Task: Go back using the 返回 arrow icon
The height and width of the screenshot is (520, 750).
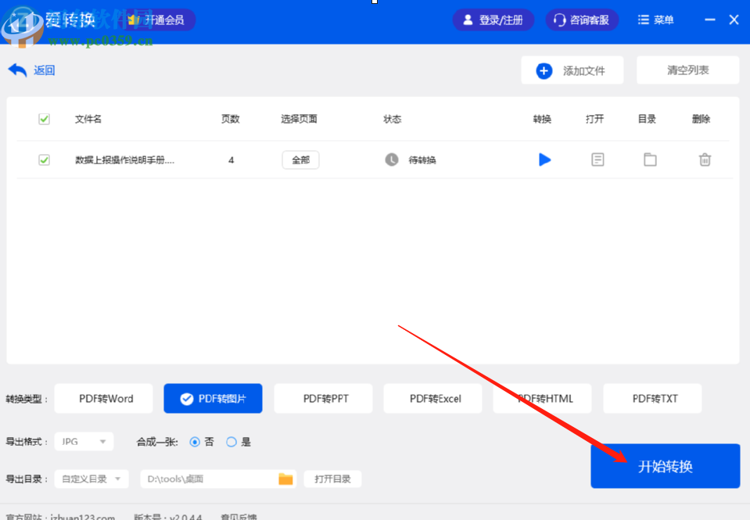Action: pos(18,70)
